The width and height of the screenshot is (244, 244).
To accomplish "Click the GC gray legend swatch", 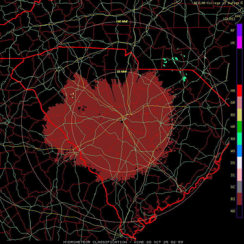I will [239, 187].
